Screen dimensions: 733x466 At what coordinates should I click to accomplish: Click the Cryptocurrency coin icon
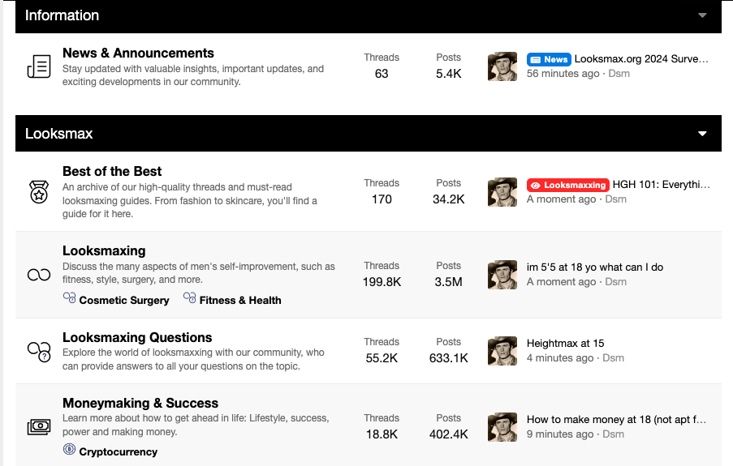(x=69, y=450)
